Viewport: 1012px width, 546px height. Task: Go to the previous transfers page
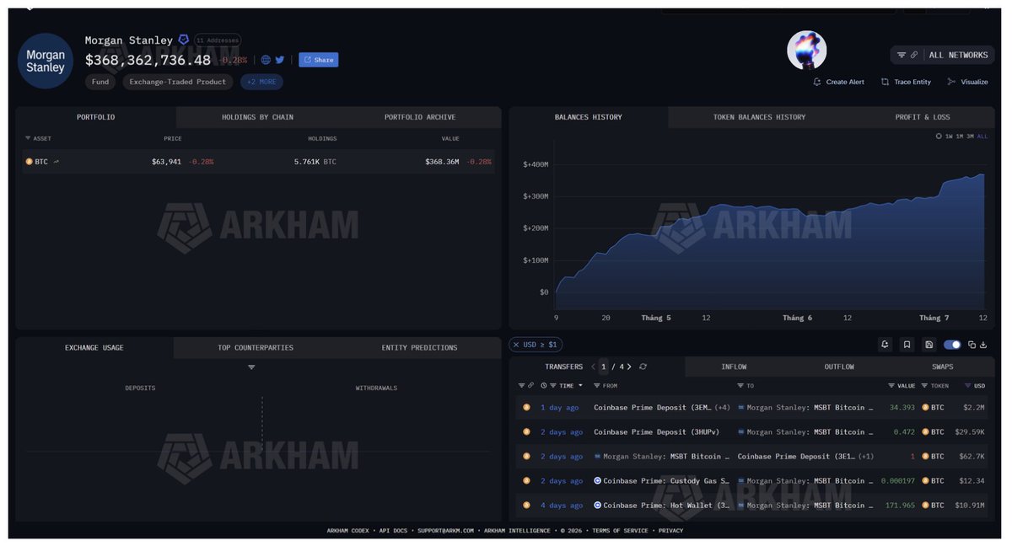pyautogui.click(x=594, y=367)
